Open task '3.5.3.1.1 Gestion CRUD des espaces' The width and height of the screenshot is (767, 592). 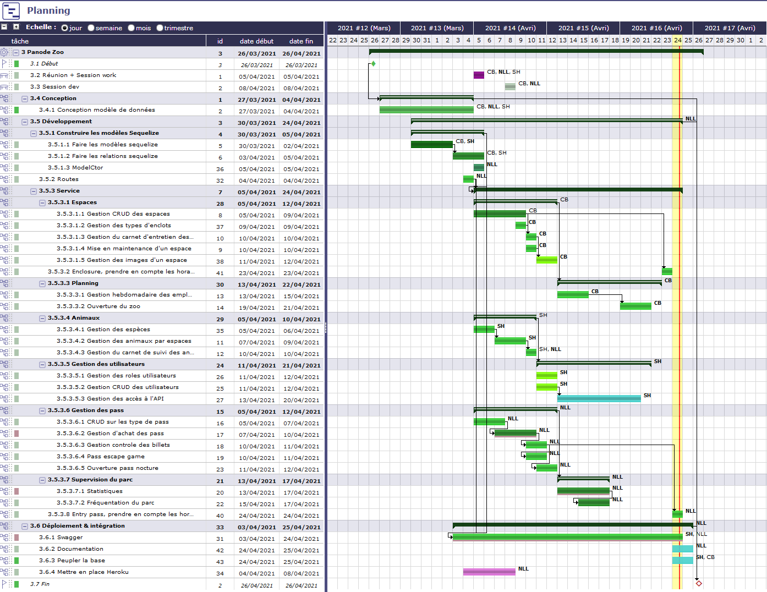(113, 214)
